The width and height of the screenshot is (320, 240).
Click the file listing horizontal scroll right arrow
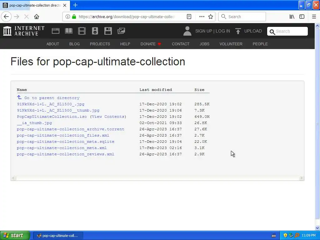[x=301, y=178]
